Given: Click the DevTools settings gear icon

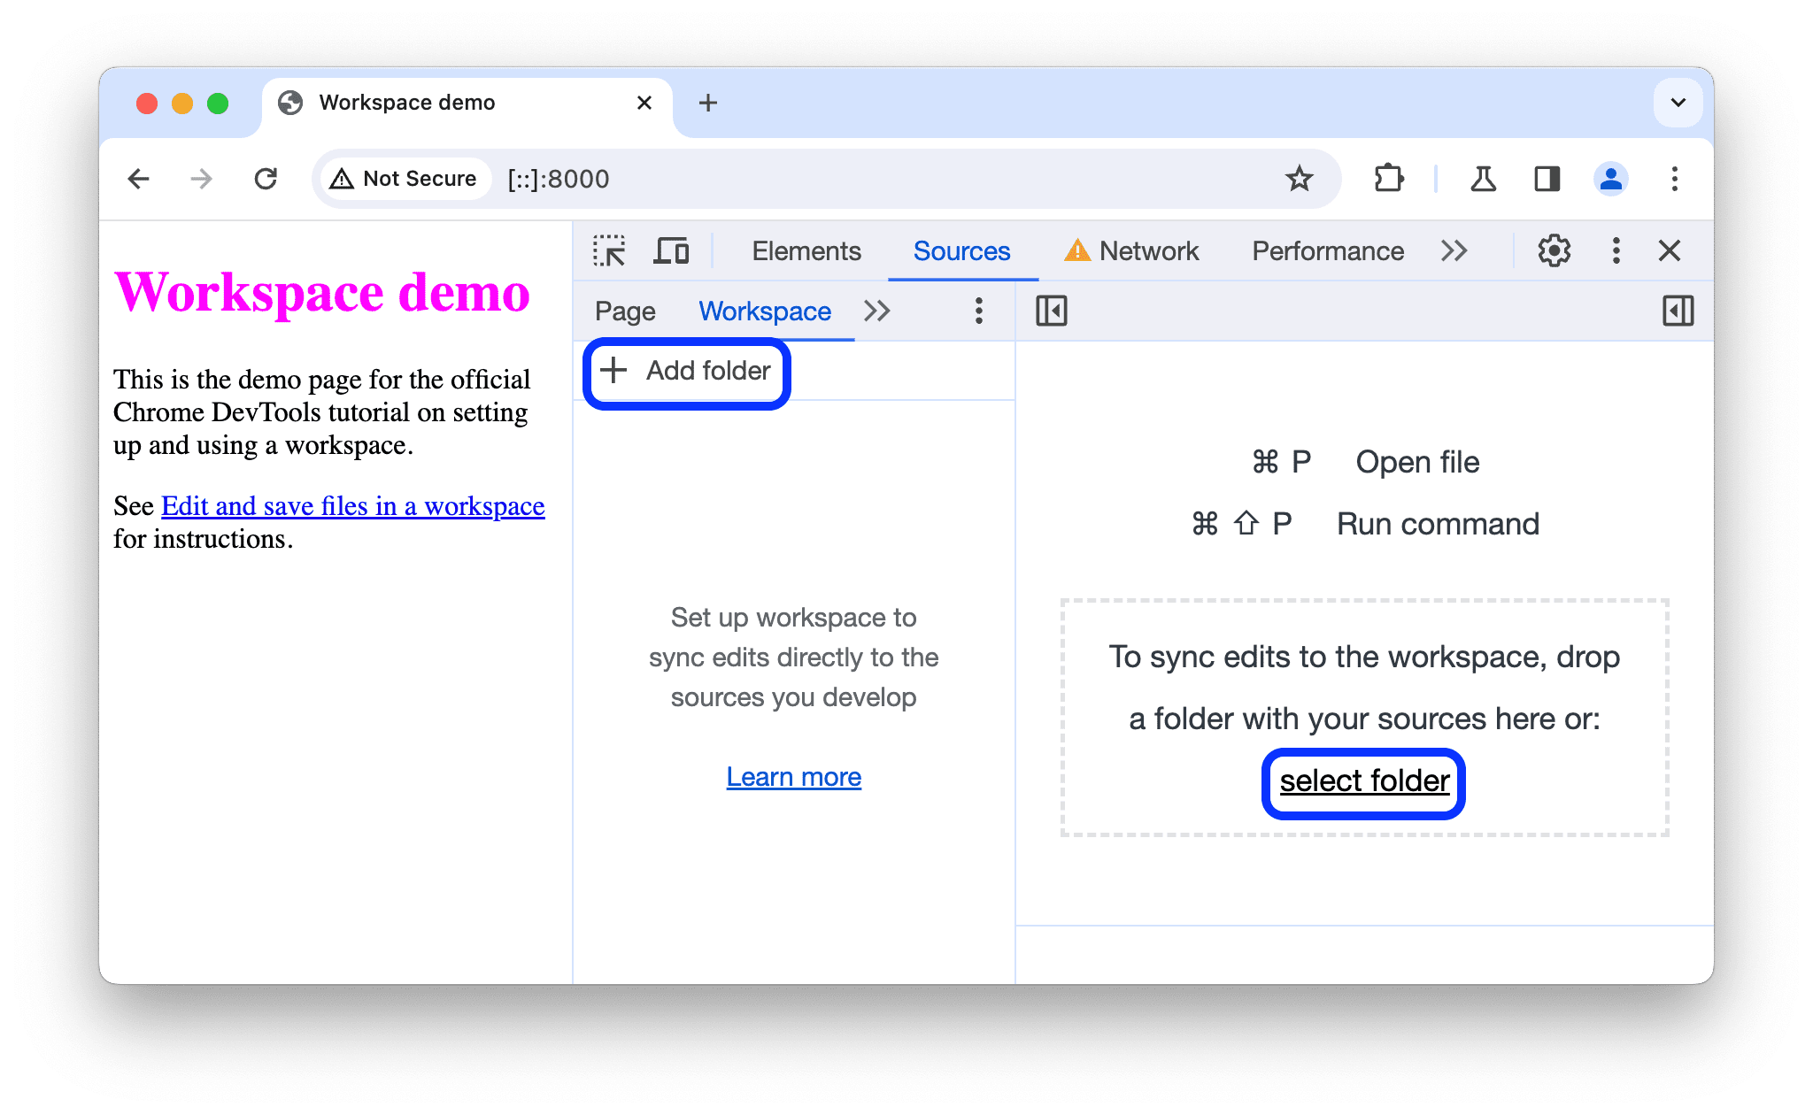Looking at the screenshot, I should click(1550, 251).
